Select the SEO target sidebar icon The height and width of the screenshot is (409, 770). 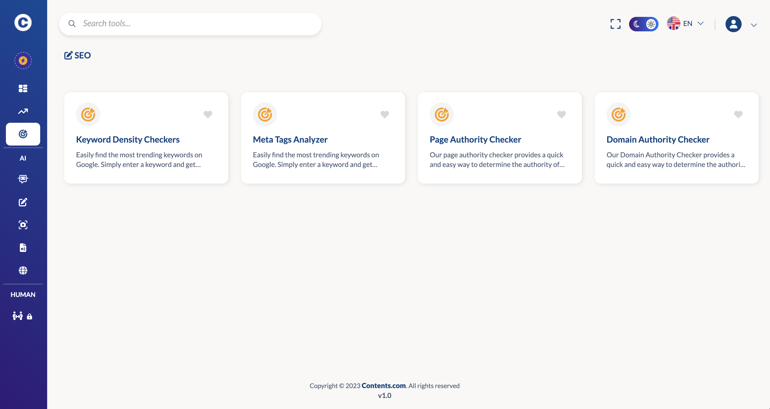click(x=23, y=134)
